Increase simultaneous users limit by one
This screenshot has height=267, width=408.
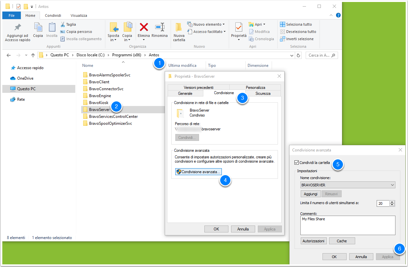pos(392,202)
